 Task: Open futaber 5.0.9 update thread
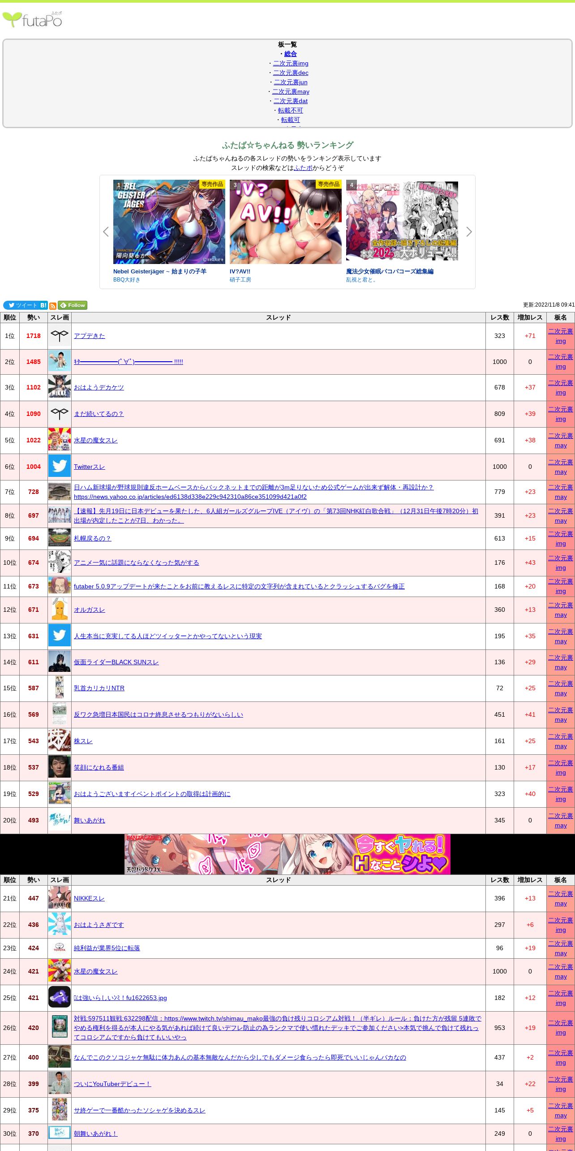[x=239, y=586]
